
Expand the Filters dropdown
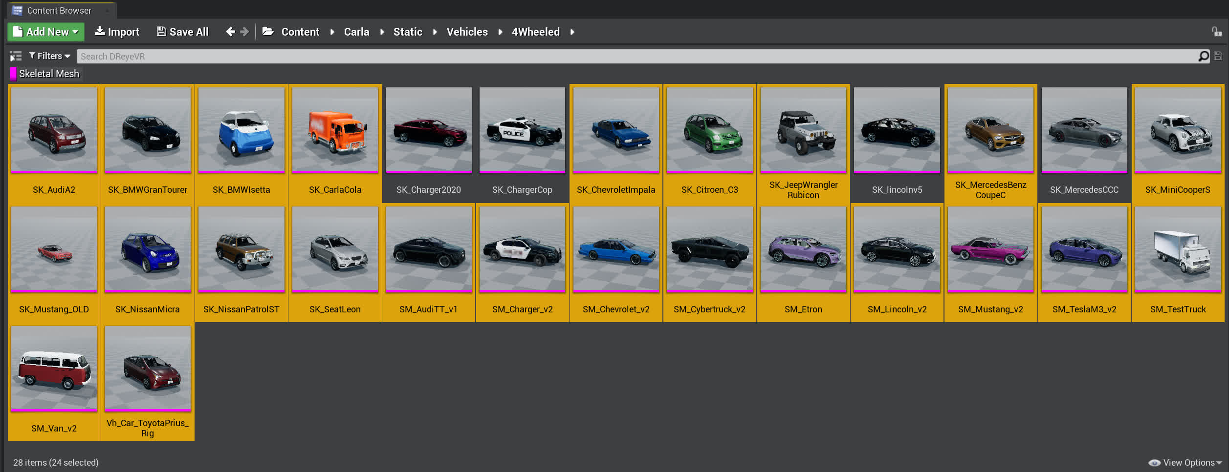[x=50, y=56]
